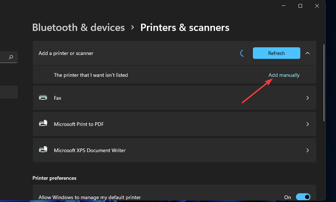Click the Add manually link
The height and width of the screenshot is (202, 336).
tap(284, 75)
